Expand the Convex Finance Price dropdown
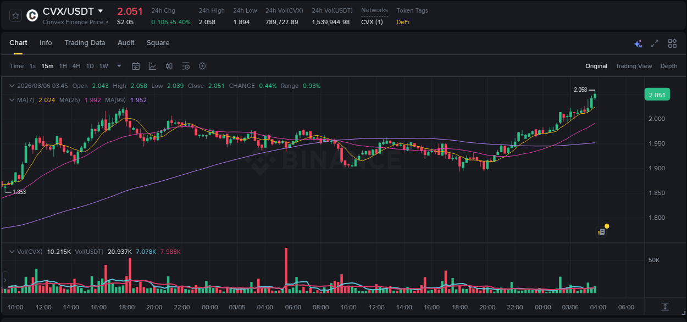This screenshot has width=687, height=322. click(75, 22)
